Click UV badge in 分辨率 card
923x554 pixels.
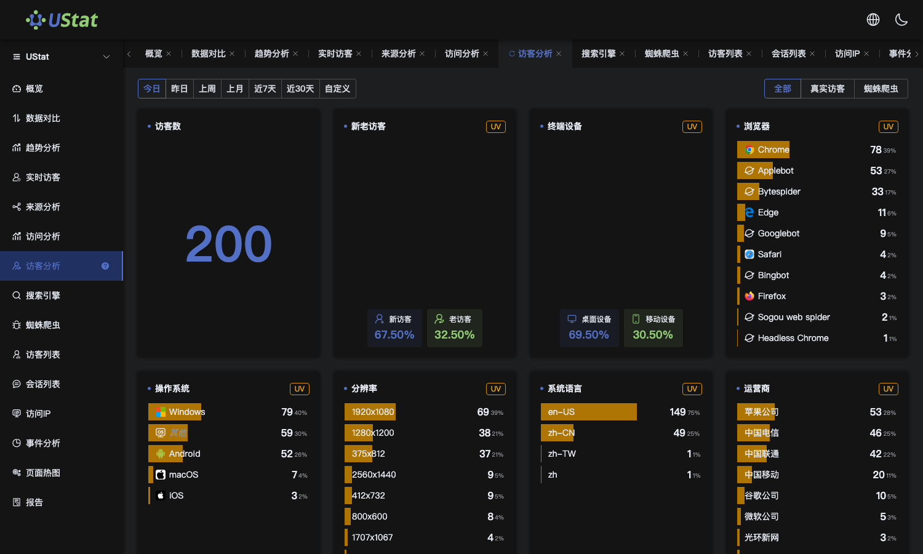[496, 389]
